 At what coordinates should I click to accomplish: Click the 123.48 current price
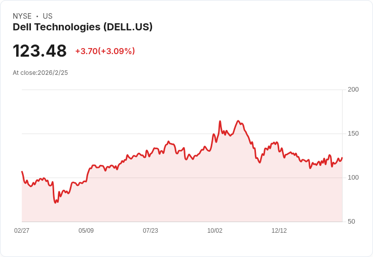point(40,51)
